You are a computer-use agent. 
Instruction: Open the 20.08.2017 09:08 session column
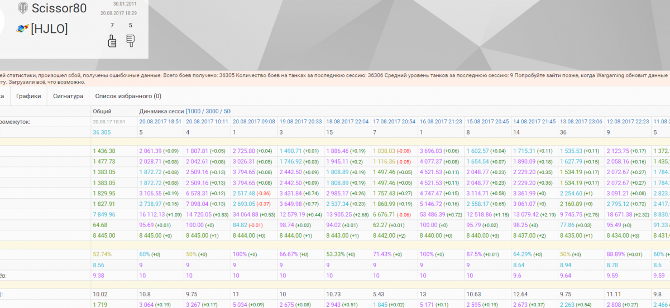pyautogui.click(x=253, y=121)
